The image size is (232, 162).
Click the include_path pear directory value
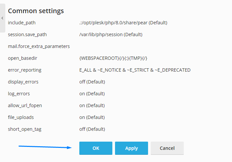click(123, 23)
